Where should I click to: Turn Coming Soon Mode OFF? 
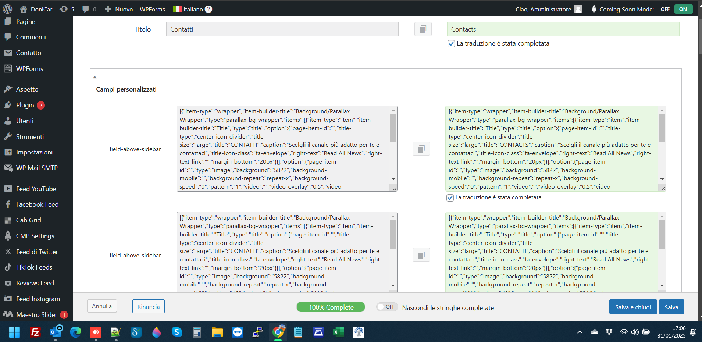click(665, 9)
